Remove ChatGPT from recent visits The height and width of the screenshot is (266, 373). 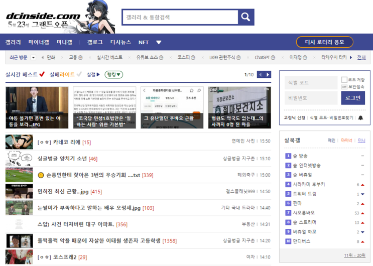[282, 58]
